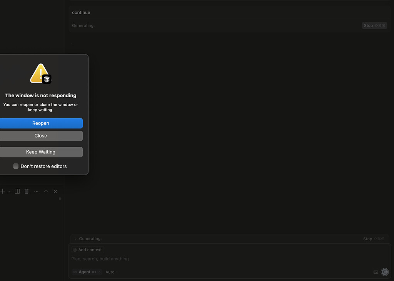The height and width of the screenshot is (281, 394).
Task: Close the terminal panel via the X icon
Action: coord(55,191)
